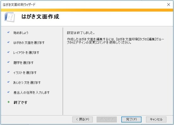Image resolution: width=174 pixels, height=125 pixels.
Task: Click the checkmark beside 差出人の住所を入力します
Action: (x=8, y=92)
